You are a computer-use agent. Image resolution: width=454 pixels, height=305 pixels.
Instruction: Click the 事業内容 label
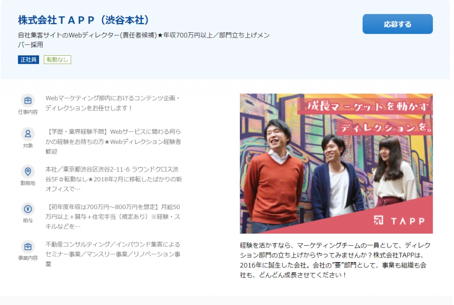tap(28, 258)
